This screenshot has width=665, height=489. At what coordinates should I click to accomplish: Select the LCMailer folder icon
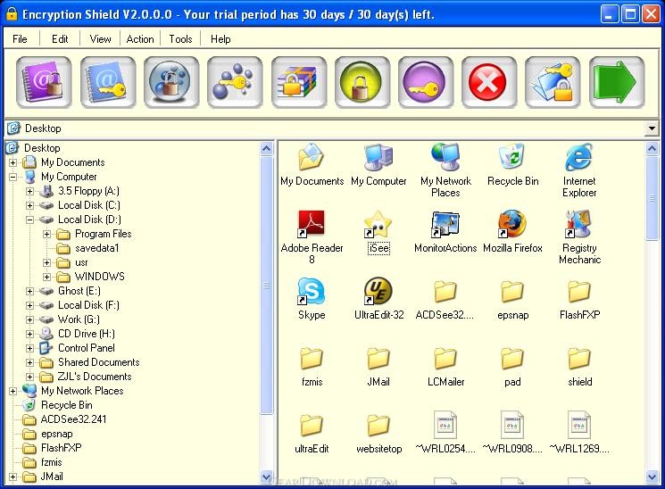point(445,367)
